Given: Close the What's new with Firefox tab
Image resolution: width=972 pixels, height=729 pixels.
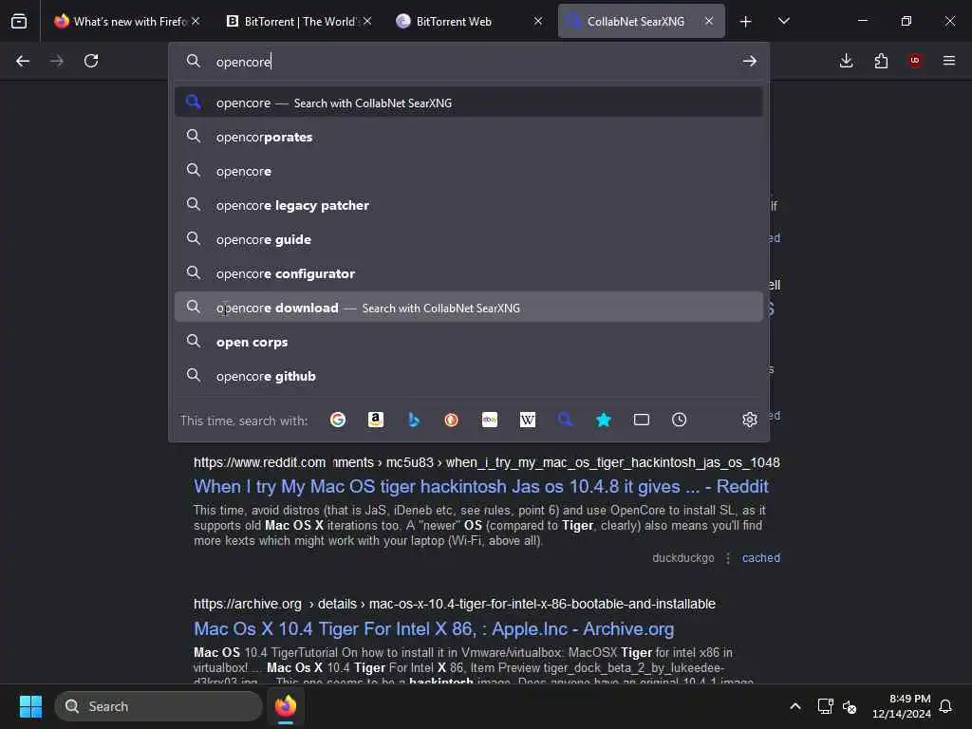Looking at the screenshot, I should [x=196, y=21].
